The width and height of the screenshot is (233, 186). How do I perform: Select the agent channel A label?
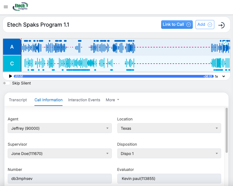[12, 47]
